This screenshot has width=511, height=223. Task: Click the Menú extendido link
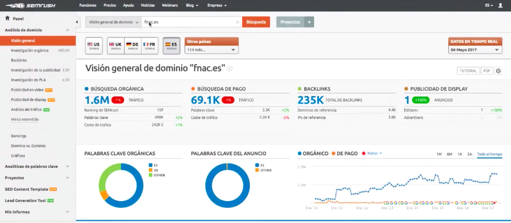point(25,119)
